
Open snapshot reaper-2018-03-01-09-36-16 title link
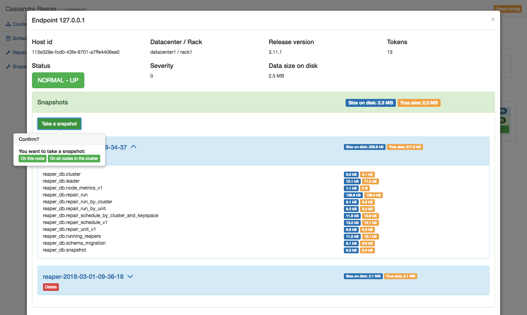point(83,277)
